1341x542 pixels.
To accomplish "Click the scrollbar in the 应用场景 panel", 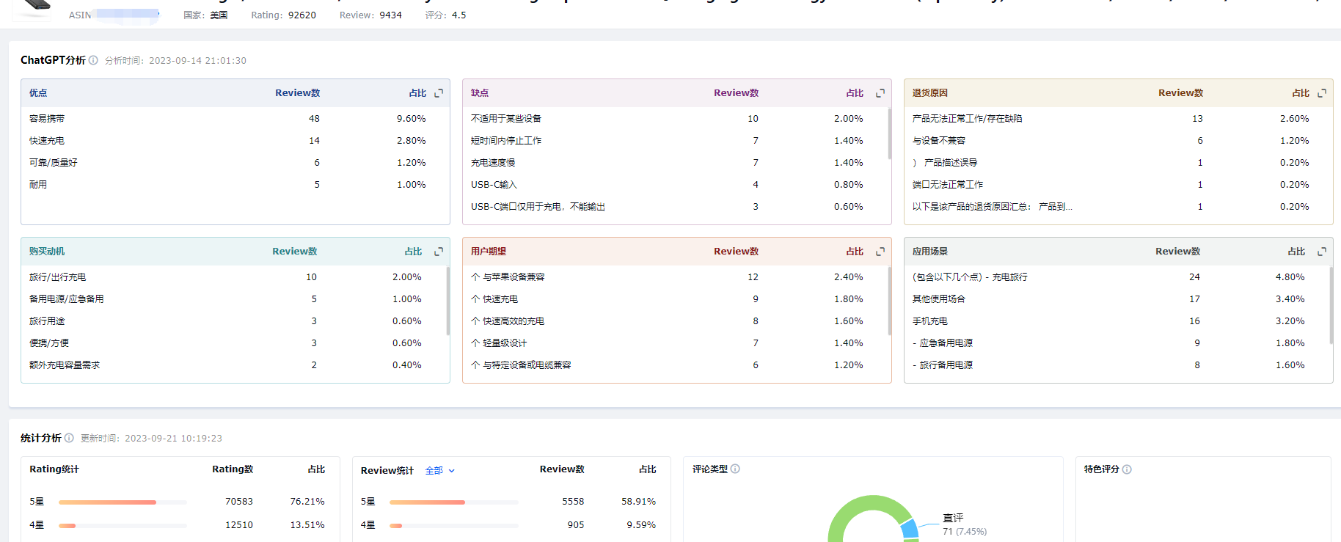I will [1331, 305].
